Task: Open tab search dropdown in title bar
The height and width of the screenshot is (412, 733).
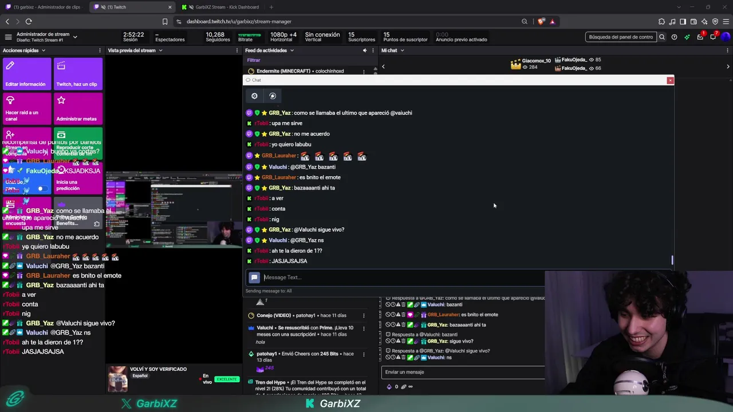Action: tap(679, 7)
